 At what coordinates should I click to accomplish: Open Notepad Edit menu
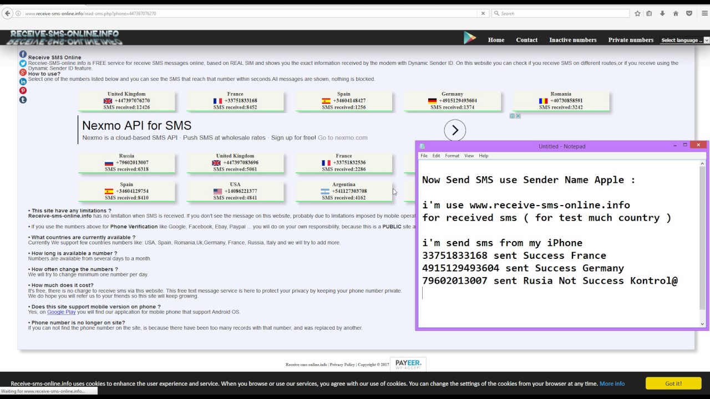tap(437, 156)
